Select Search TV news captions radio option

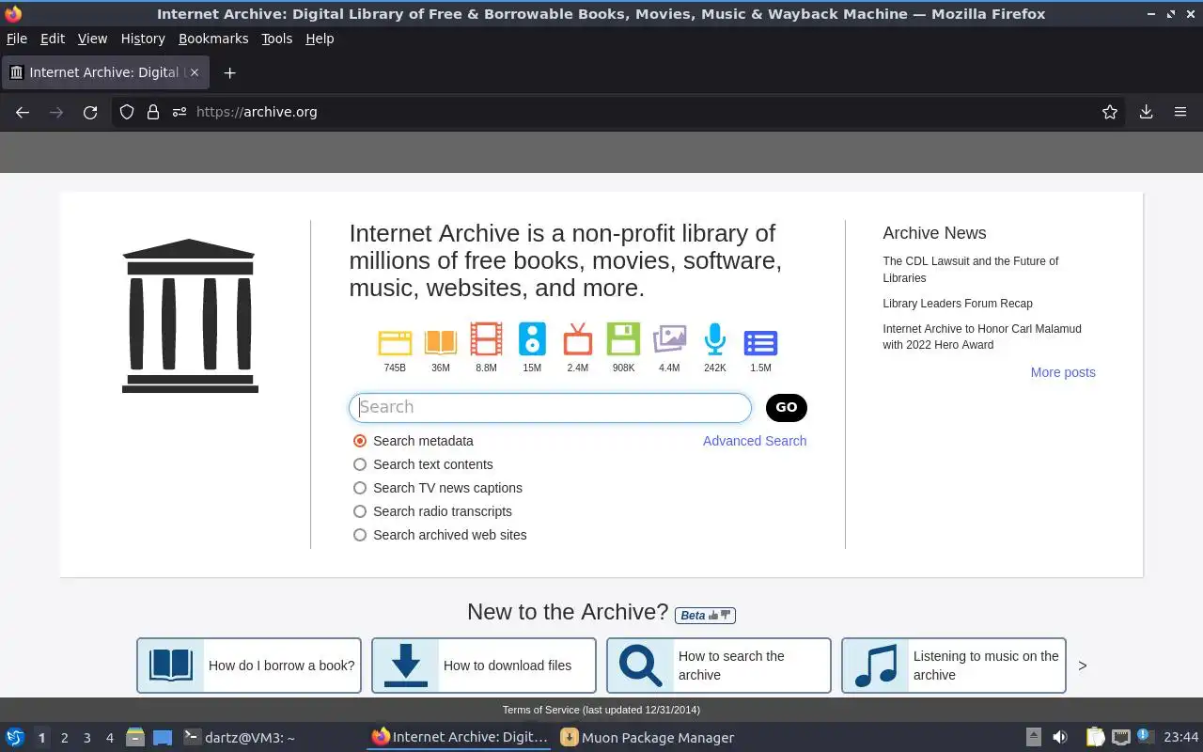(x=360, y=488)
